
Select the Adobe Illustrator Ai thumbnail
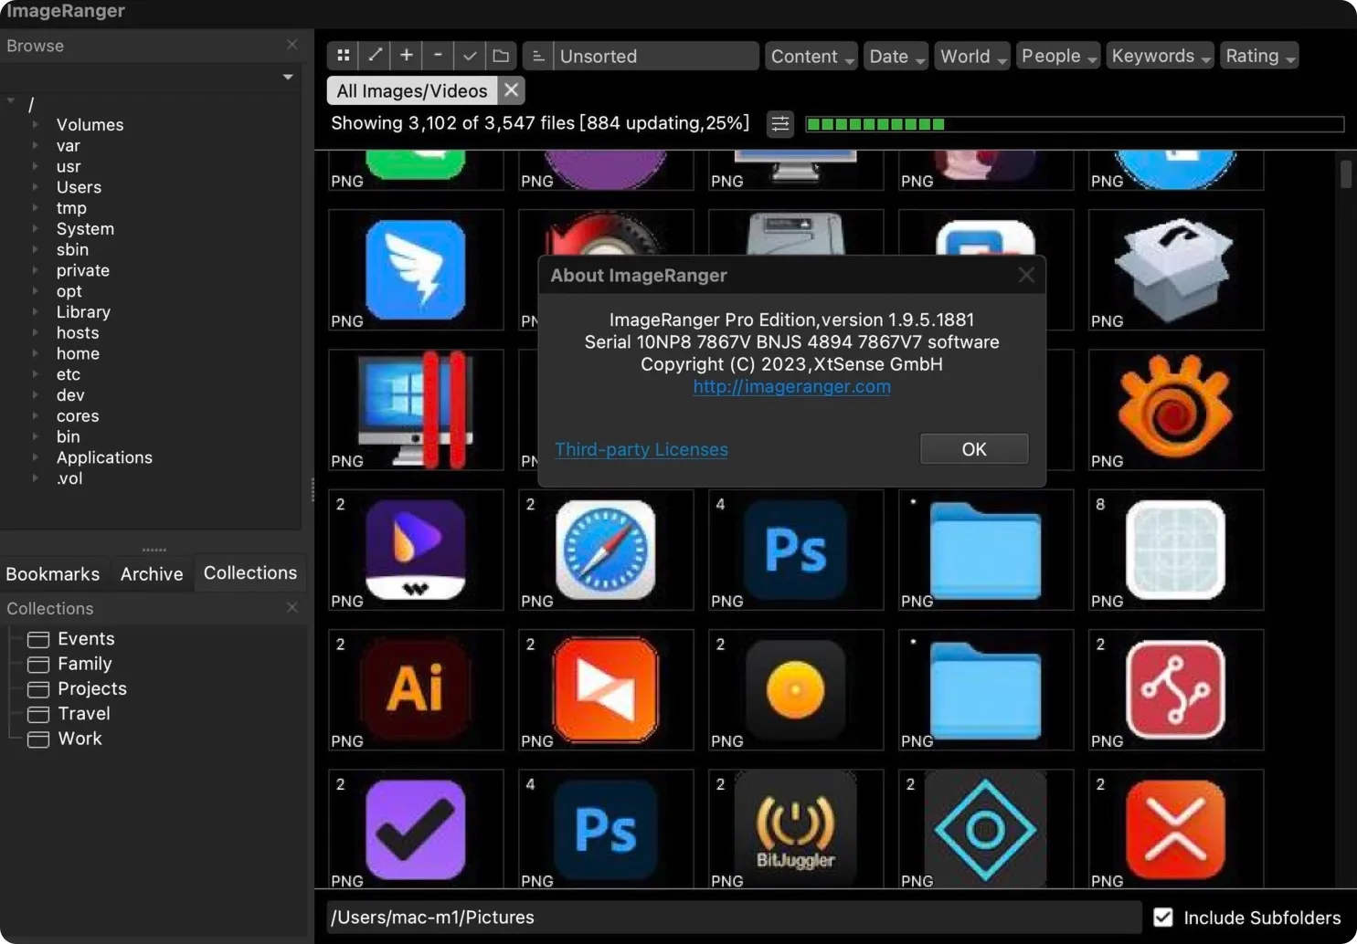[416, 689]
